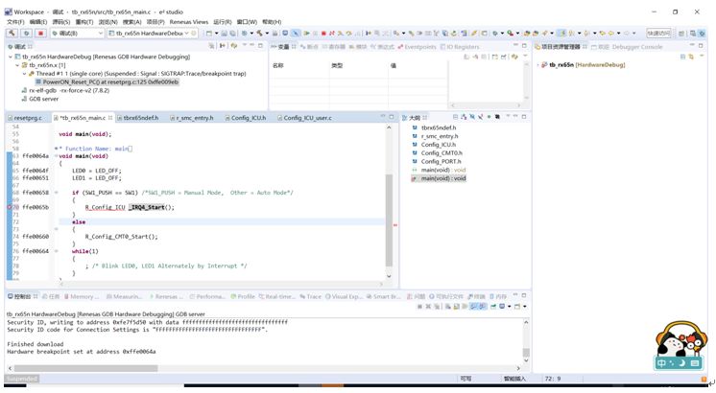Open the Trace tab in bottom panel

(x=311, y=296)
